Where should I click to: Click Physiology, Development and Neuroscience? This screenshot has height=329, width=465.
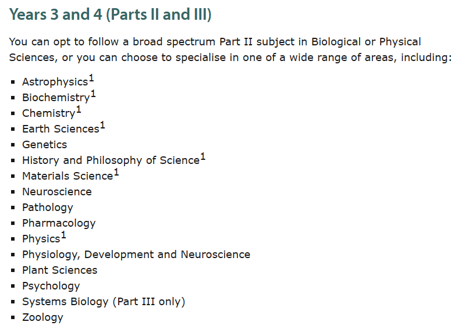point(136,255)
